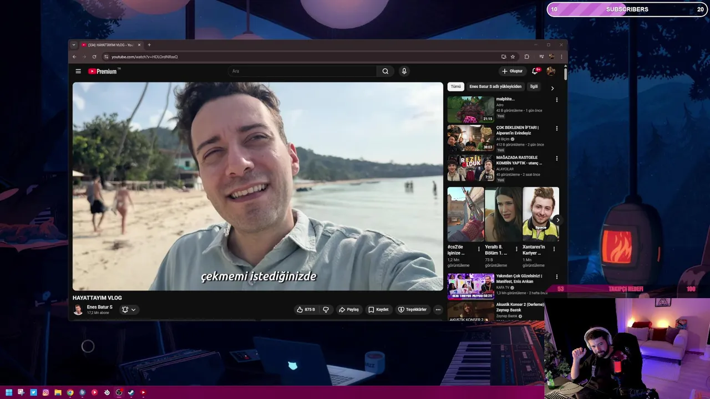Show next Shorts with the right arrow

coord(557,220)
